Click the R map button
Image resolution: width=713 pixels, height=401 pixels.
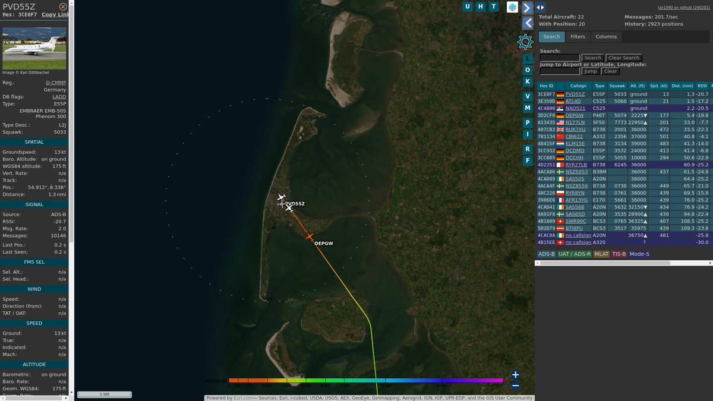527,149
